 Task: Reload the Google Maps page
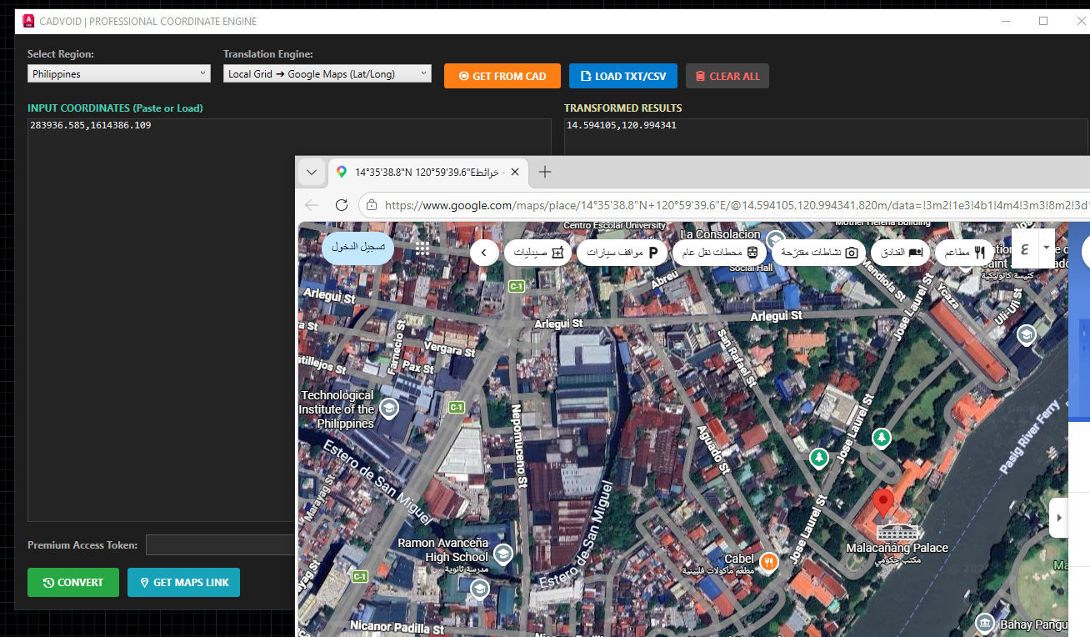coord(341,205)
